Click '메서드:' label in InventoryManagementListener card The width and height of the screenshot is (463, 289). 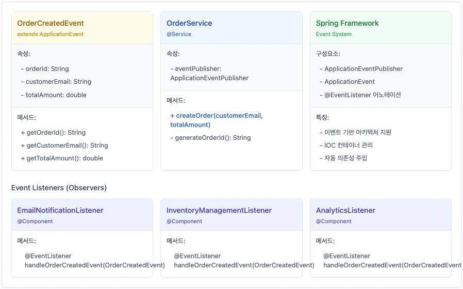click(x=176, y=241)
